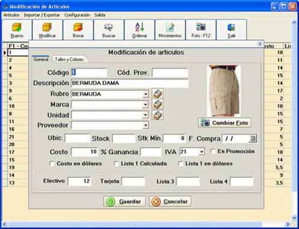Click the Cancelar button
This screenshot has width=299, height=229.
pyautogui.click(x=170, y=201)
